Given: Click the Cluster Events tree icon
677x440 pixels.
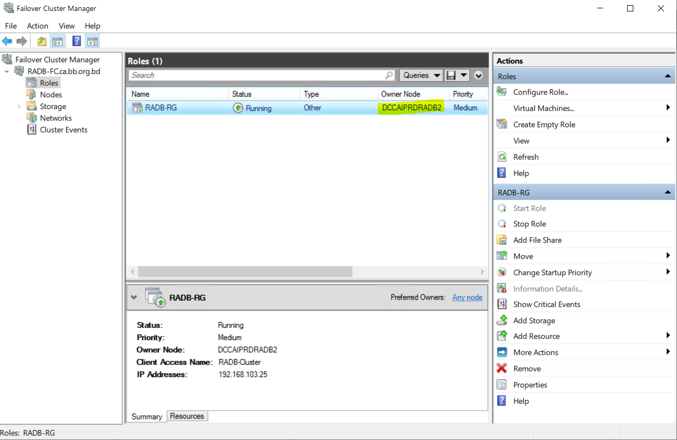Looking at the screenshot, I should [x=32, y=130].
